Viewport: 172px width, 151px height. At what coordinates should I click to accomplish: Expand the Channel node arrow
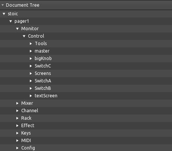(18, 111)
